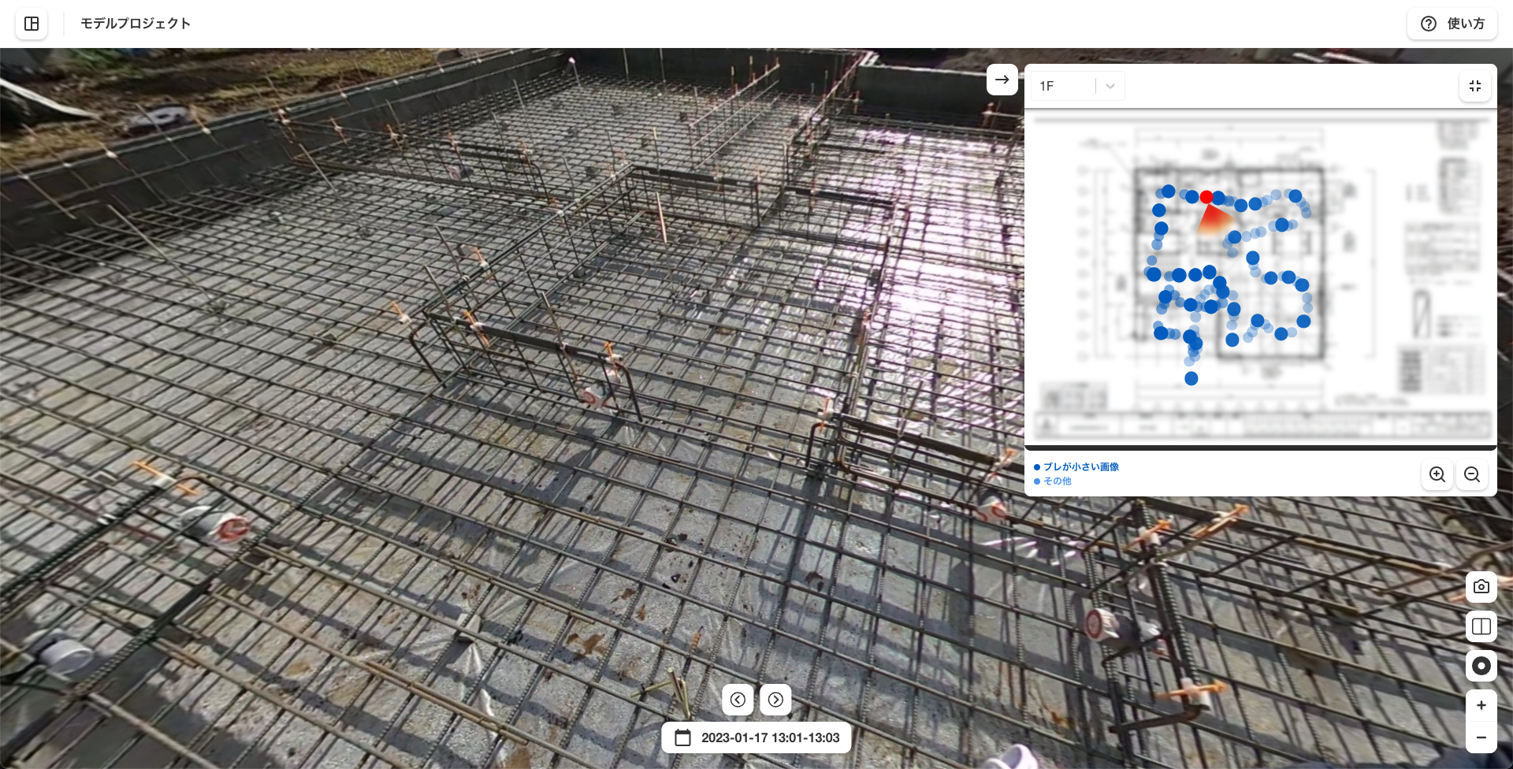
Task: Go to the next photo
Action: pos(775,700)
